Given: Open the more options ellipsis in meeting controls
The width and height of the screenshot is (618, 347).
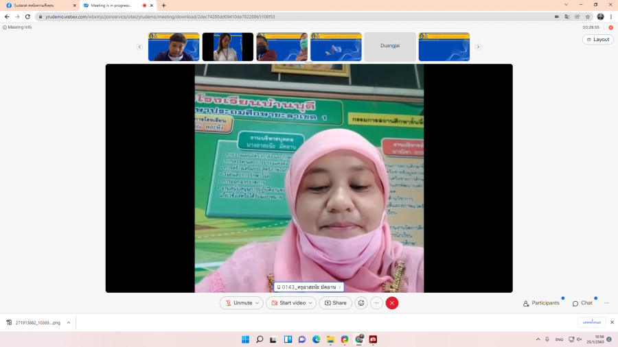Looking at the screenshot, I should [x=376, y=303].
